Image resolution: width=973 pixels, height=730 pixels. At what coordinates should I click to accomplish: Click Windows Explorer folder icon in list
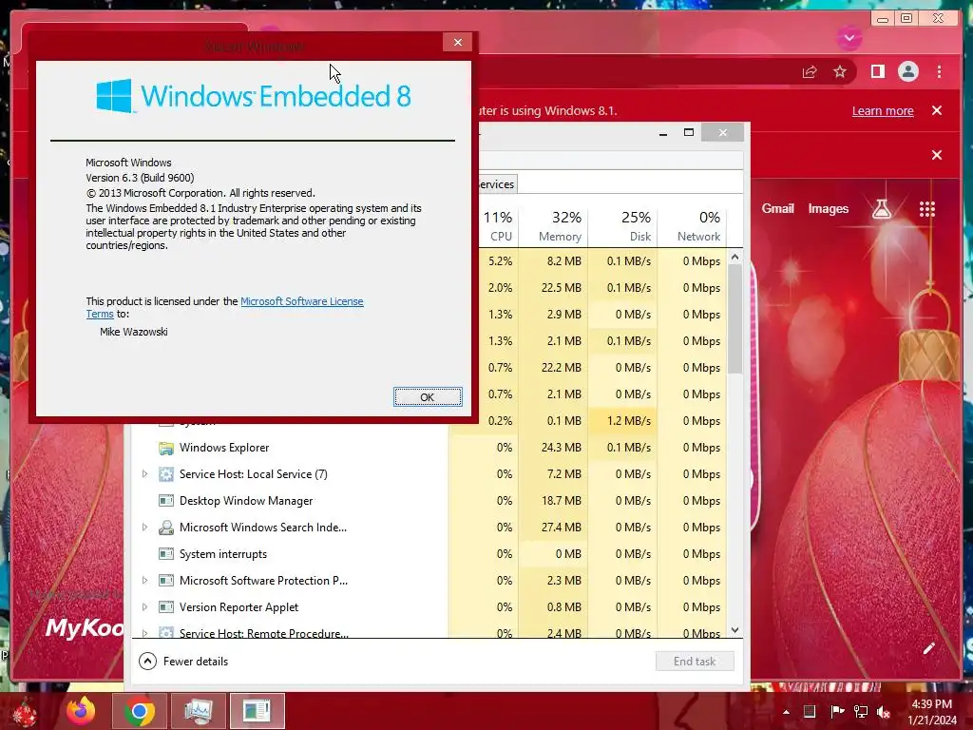click(165, 448)
